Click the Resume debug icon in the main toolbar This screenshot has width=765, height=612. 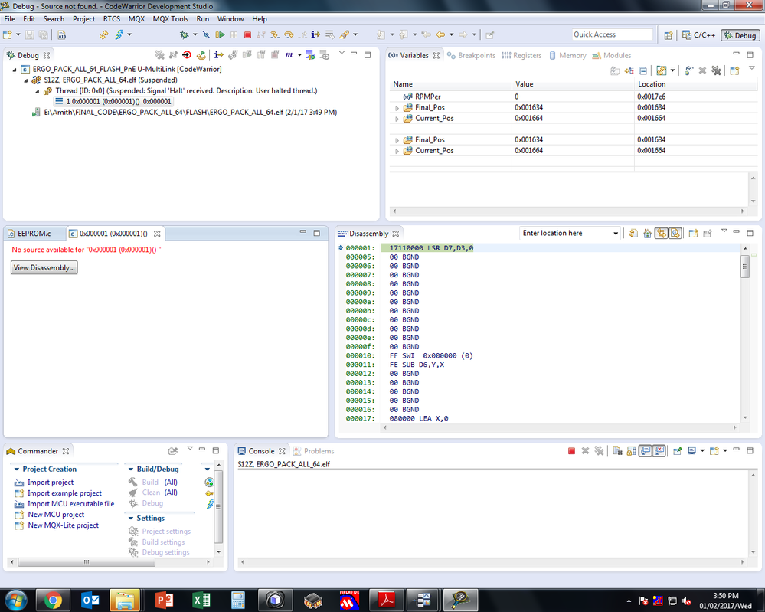pyautogui.click(x=220, y=34)
